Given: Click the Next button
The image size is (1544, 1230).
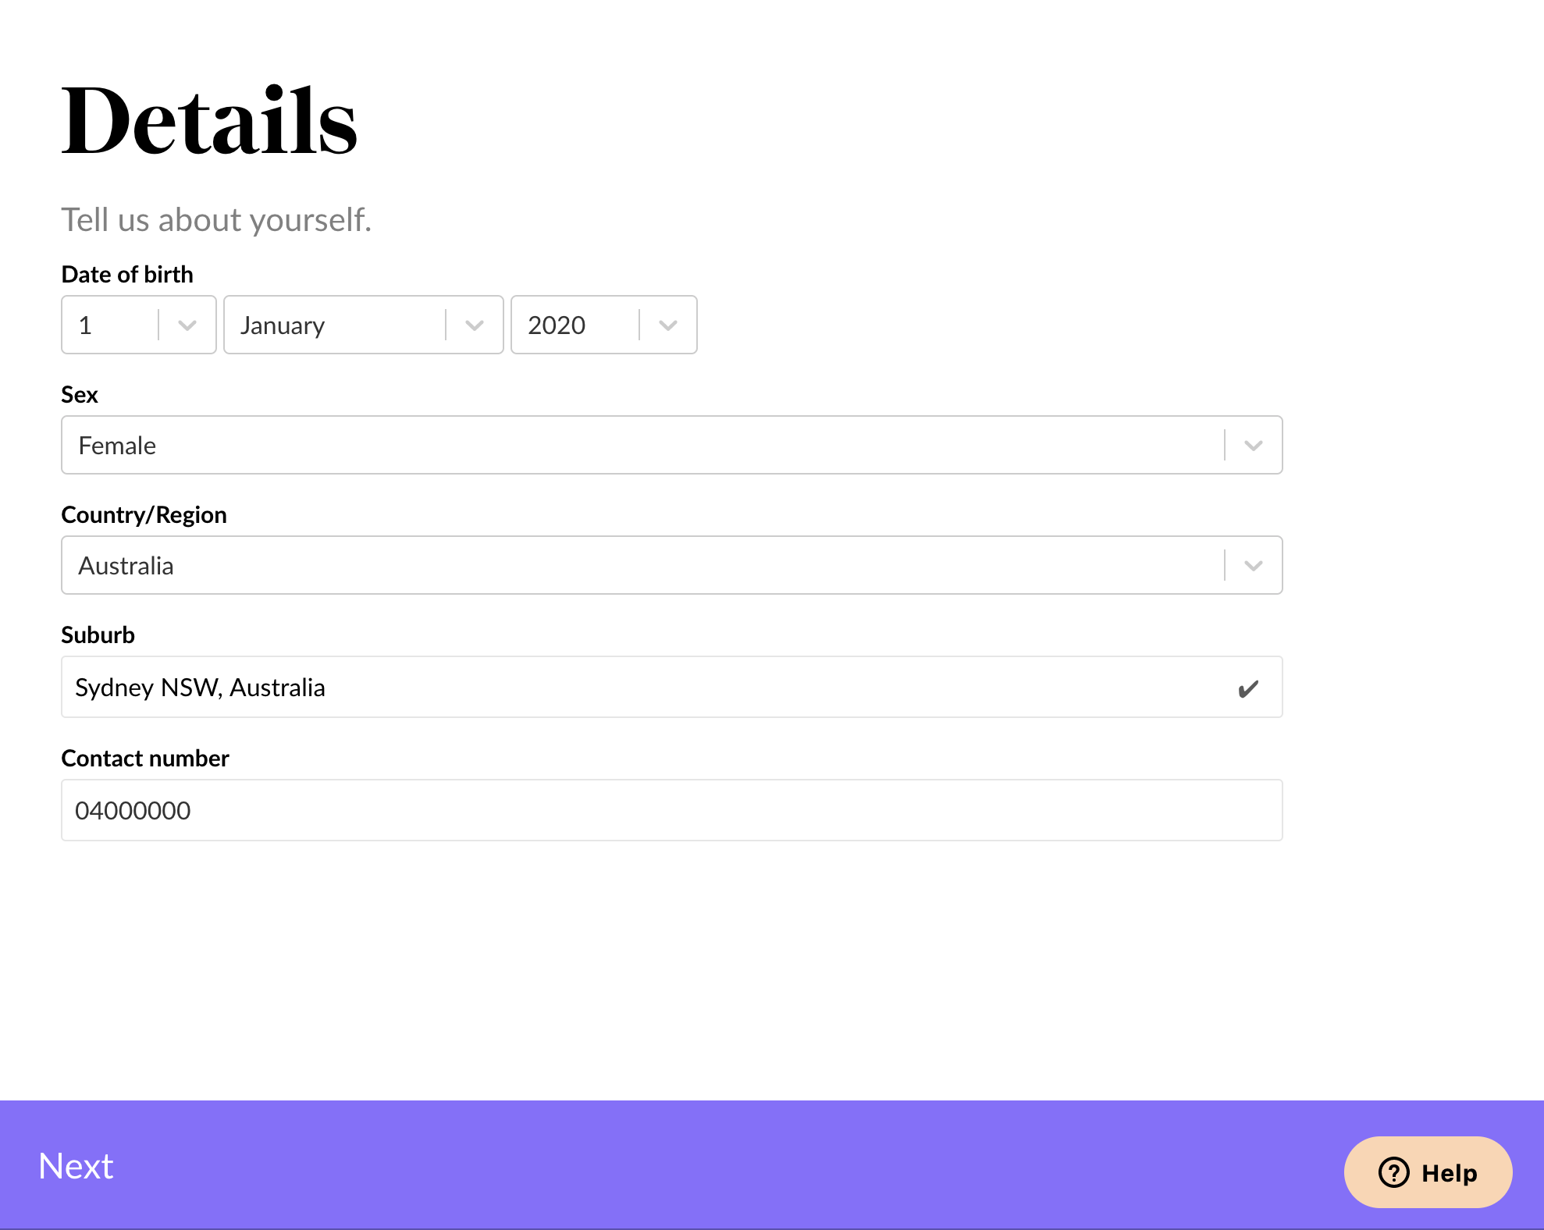Looking at the screenshot, I should (76, 1166).
